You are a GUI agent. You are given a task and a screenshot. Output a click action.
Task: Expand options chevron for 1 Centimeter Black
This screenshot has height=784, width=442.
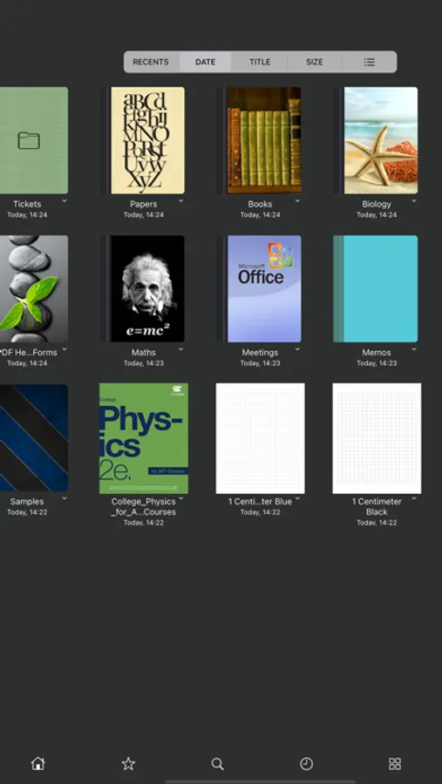pyautogui.click(x=414, y=498)
